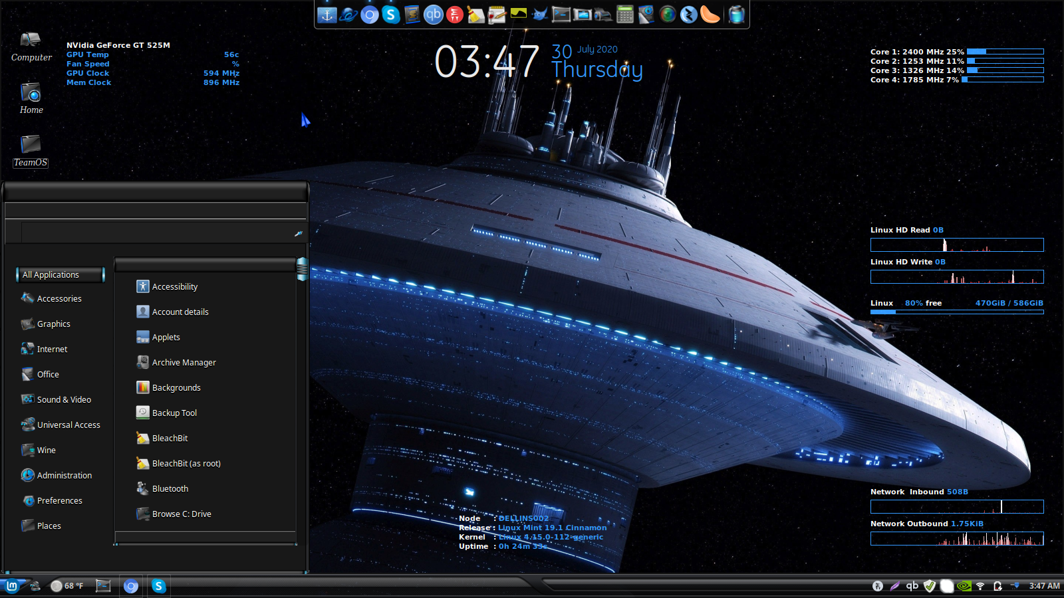Switch to Skype in the bottom taskbar

(x=158, y=585)
